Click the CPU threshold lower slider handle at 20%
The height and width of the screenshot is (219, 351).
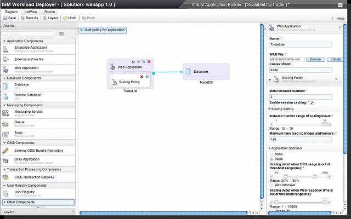pyautogui.click(x=285, y=176)
